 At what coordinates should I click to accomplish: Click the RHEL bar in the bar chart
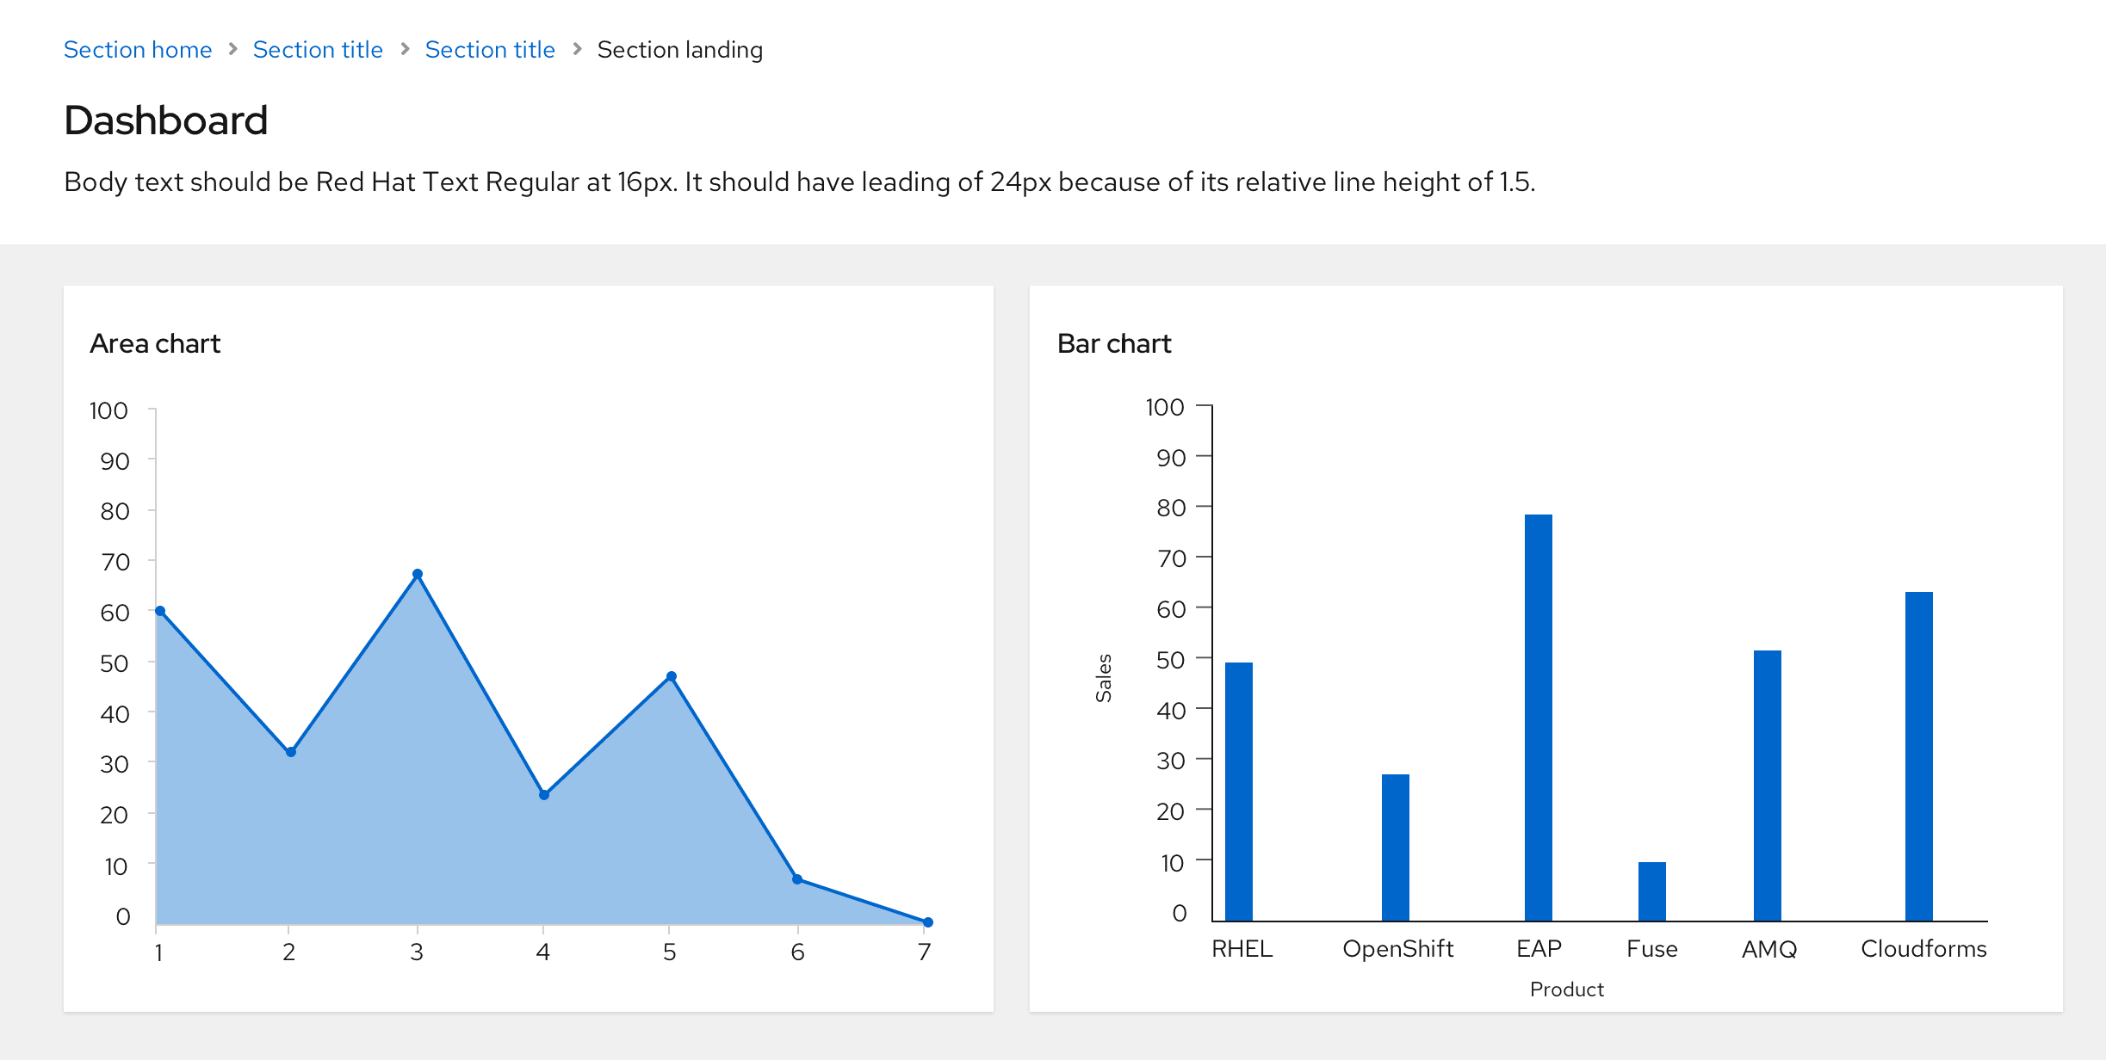click(1239, 792)
